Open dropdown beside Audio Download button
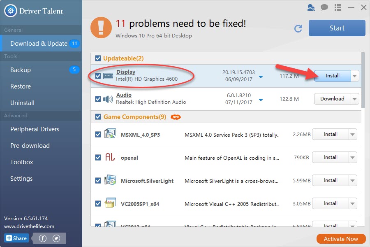370x247 pixels. tap(355, 99)
